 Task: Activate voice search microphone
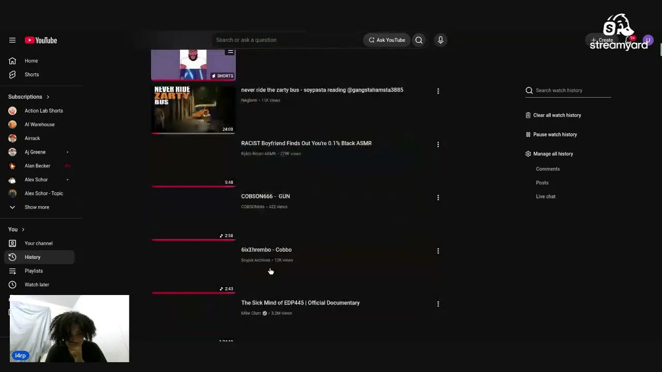click(x=441, y=40)
